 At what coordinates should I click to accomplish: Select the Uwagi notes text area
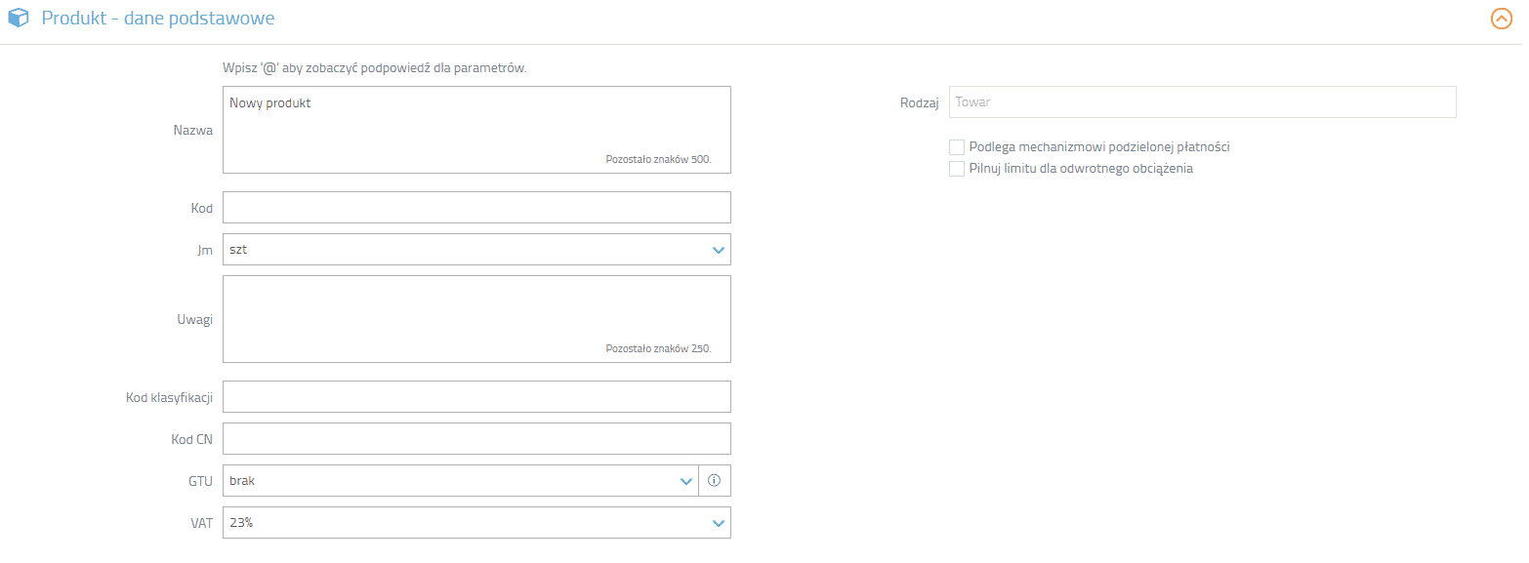click(x=476, y=319)
